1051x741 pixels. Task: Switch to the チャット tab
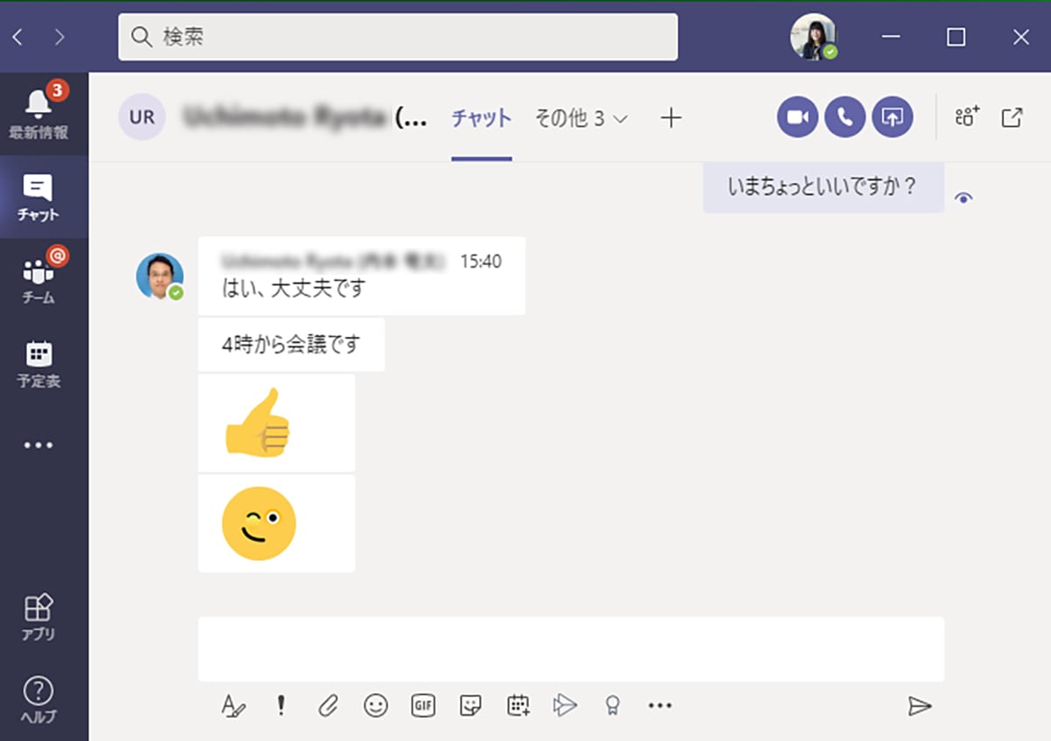[x=481, y=119]
